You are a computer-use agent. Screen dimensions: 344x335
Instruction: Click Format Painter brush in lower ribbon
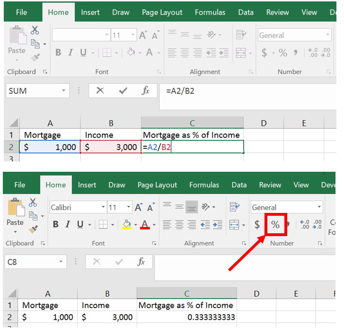(33, 229)
